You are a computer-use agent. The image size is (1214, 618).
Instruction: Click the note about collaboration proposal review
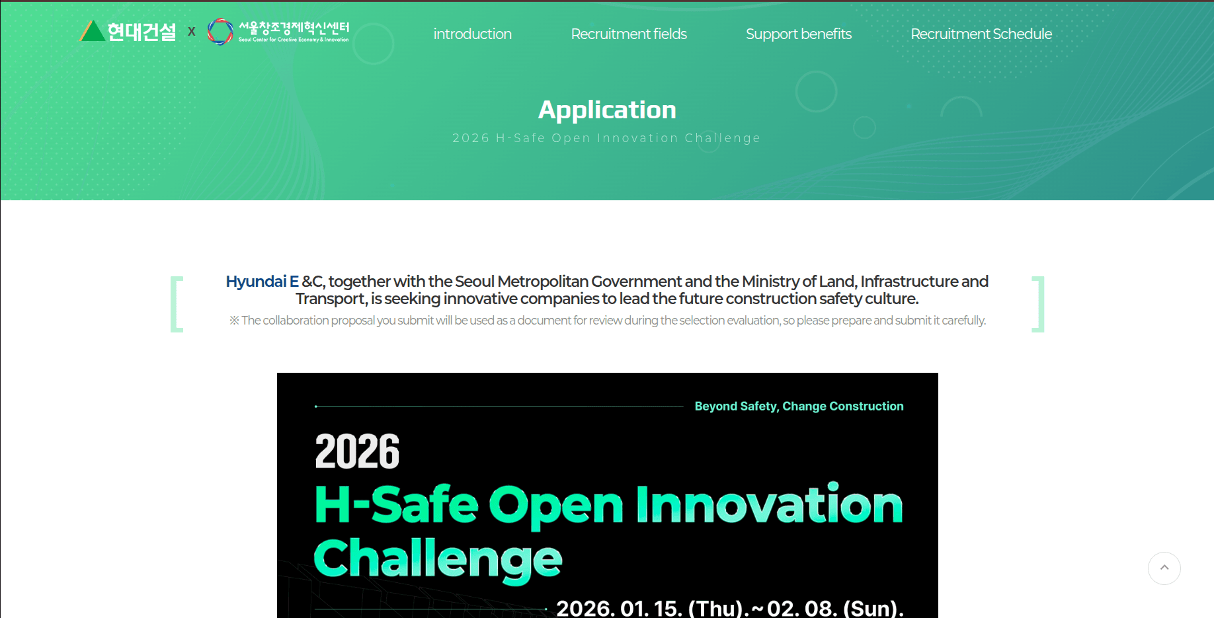coord(607,321)
